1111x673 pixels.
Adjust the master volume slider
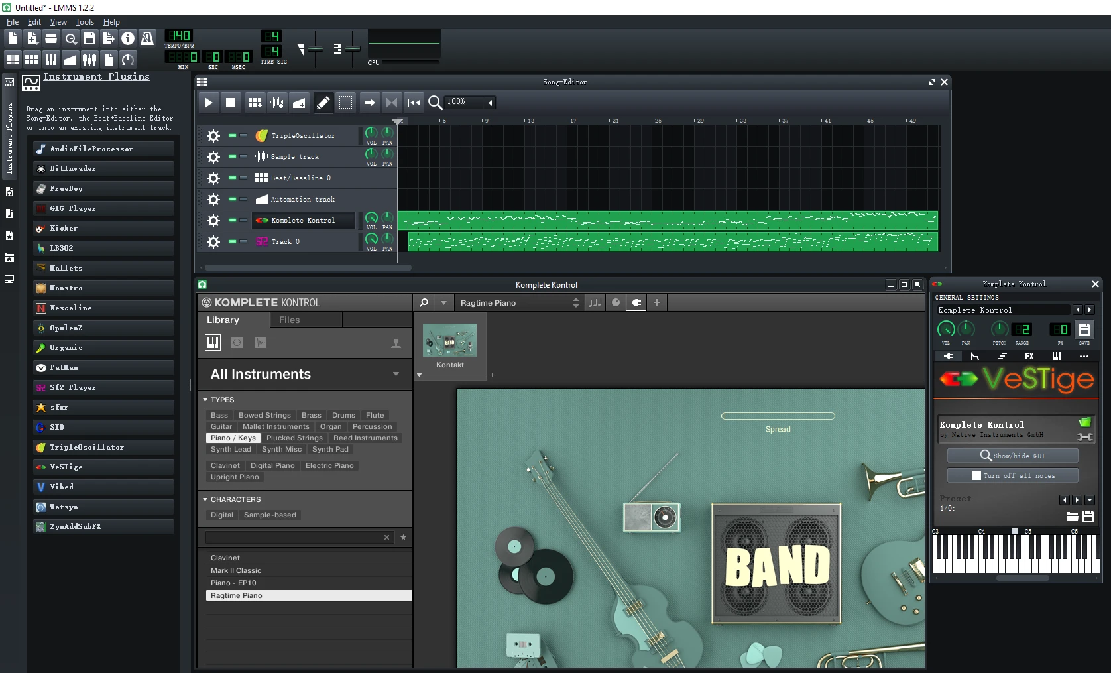click(x=316, y=48)
